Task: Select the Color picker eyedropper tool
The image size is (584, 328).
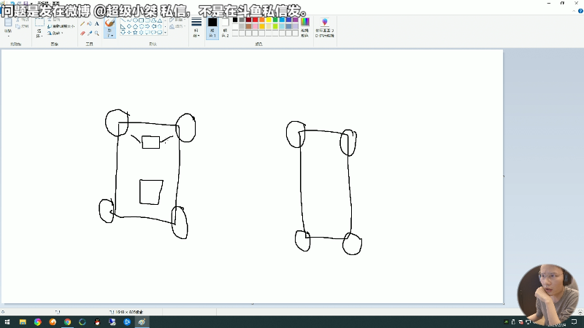Action: pos(89,33)
